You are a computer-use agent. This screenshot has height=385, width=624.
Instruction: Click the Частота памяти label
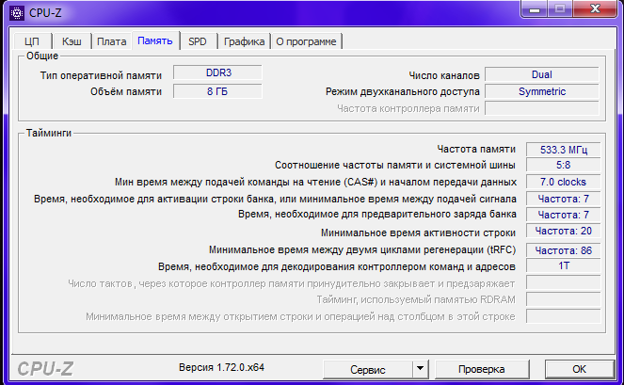coord(476,149)
